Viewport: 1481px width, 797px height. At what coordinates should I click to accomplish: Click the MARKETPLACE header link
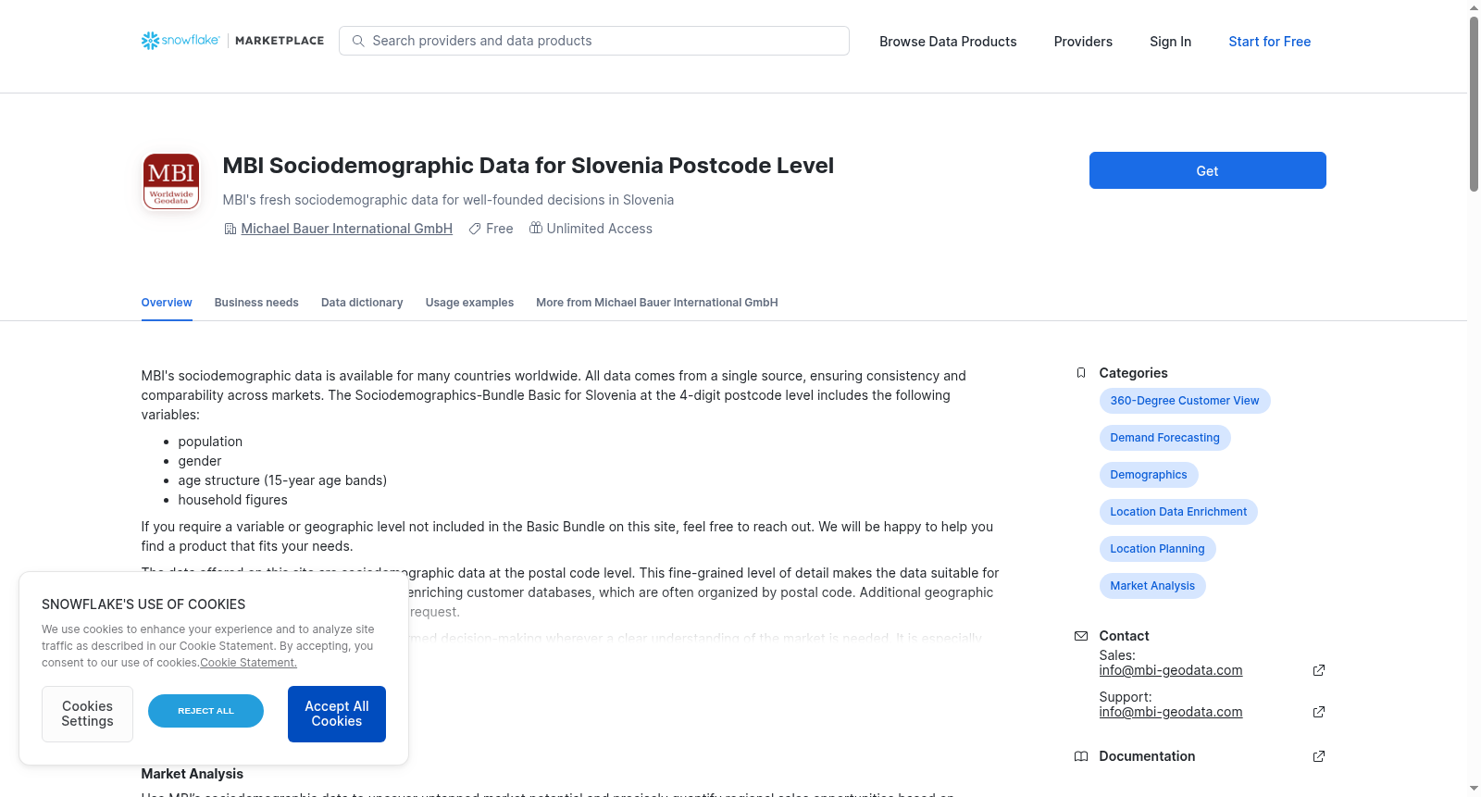280,41
